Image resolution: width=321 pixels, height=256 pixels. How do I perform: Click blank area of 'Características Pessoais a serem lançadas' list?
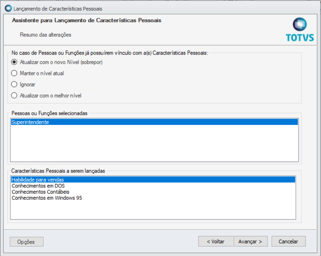tap(153, 210)
